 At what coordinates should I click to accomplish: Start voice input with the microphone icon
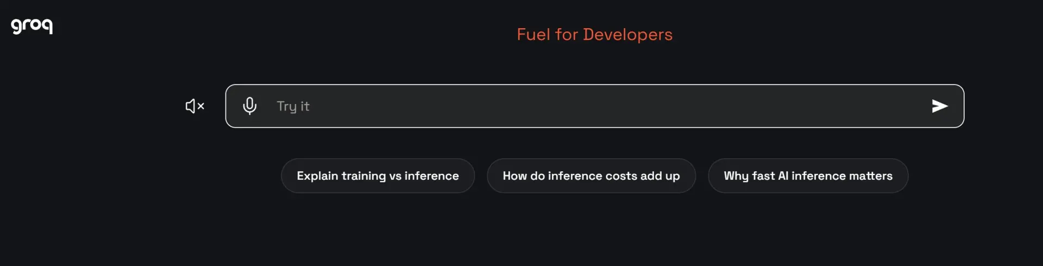point(250,106)
